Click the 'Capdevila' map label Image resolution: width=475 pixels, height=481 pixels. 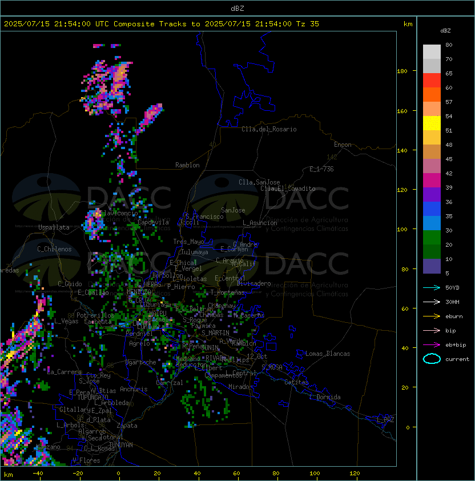[153, 222]
